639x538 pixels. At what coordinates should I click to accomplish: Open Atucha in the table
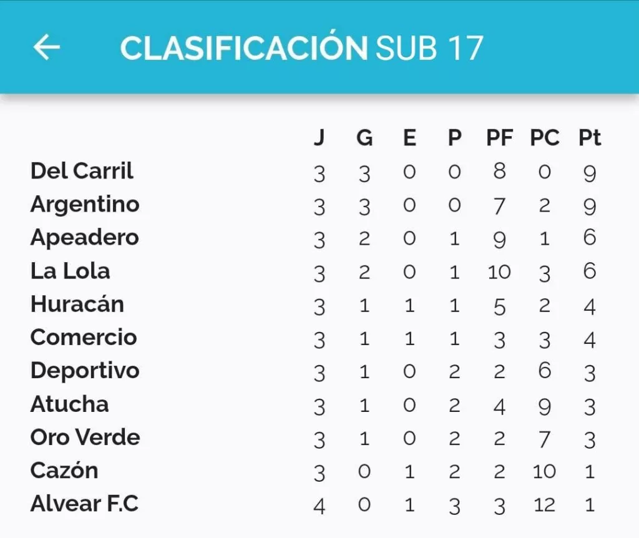pos(70,404)
